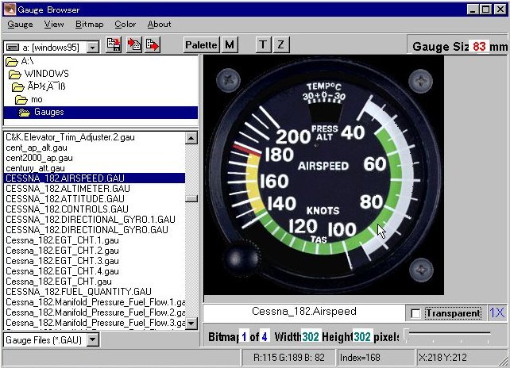The height and width of the screenshot is (368, 510).
Task: Select Cessna_182.Manifold_Pressure_Fuel_Flow.1 file
Action: point(95,302)
